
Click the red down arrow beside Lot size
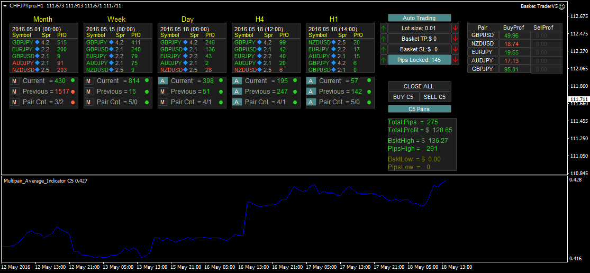pyautogui.click(x=455, y=28)
